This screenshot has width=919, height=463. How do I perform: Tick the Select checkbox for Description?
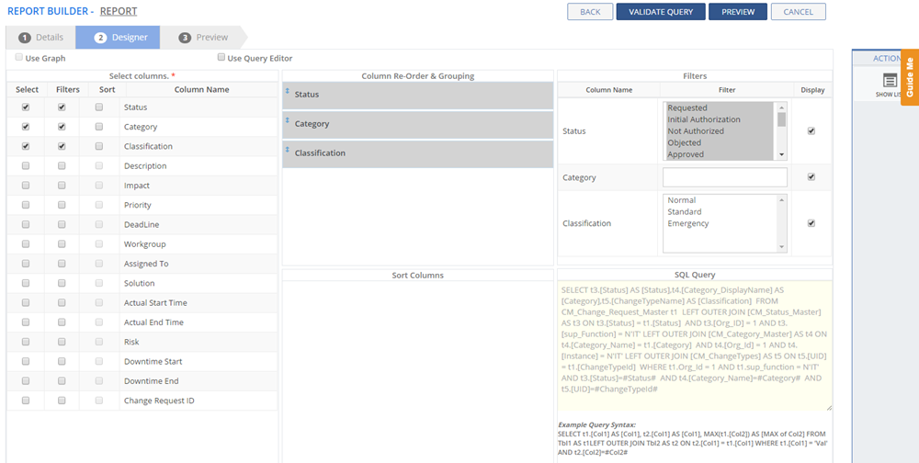coord(26,166)
